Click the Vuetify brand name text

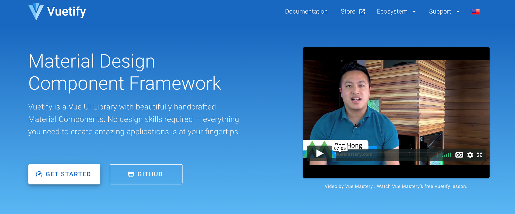pos(66,12)
